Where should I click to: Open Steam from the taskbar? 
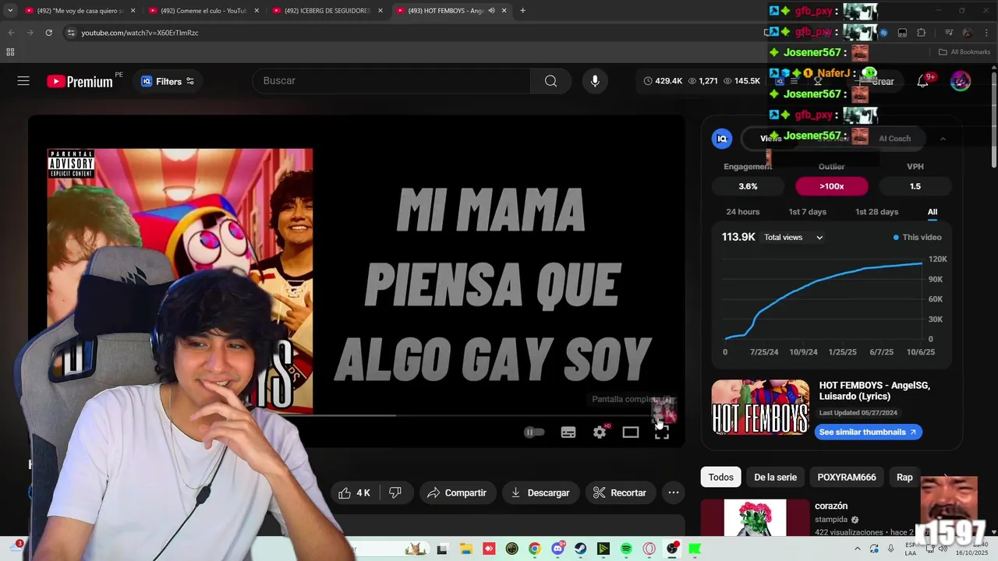point(580,549)
